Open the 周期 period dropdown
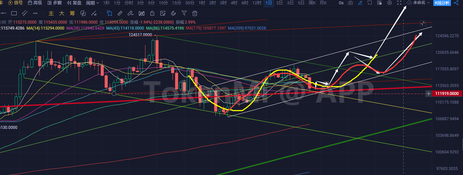Image resolution: width=463 pixels, height=175 pixels. 92,3
